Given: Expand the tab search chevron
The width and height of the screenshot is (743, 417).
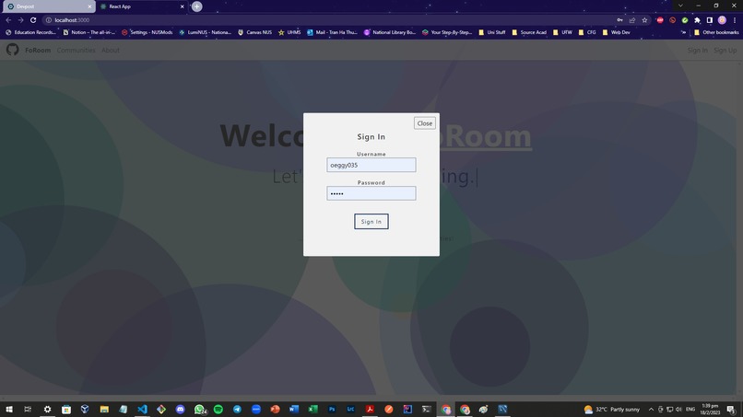Looking at the screenshot, I should click(680, 6).
